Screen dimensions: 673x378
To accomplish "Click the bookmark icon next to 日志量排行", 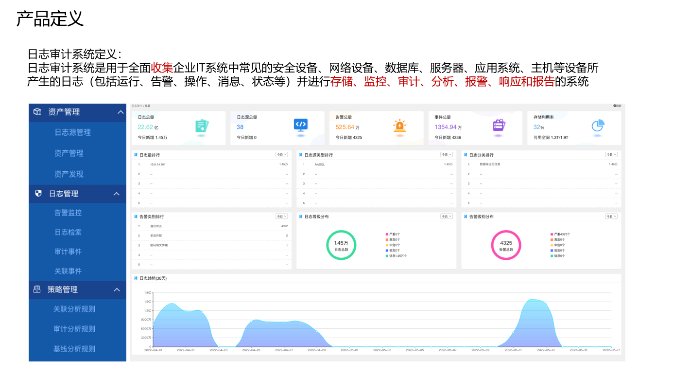I will point(136,155).
